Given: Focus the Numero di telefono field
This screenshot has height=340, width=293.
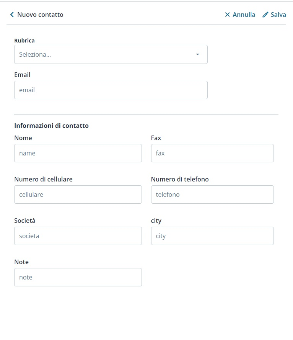Looking at the screenshot, I should (212, 195).
